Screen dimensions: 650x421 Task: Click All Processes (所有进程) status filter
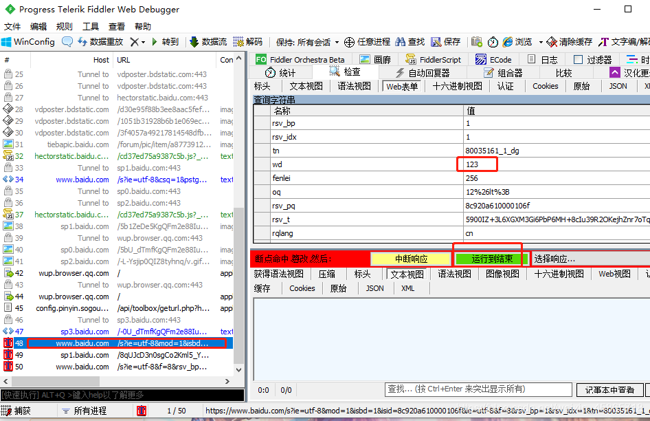[84, 411]
